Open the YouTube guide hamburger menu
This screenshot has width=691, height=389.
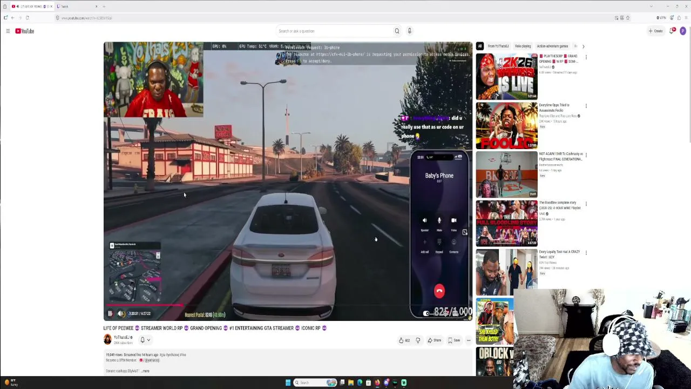click(x=8, y=31)
